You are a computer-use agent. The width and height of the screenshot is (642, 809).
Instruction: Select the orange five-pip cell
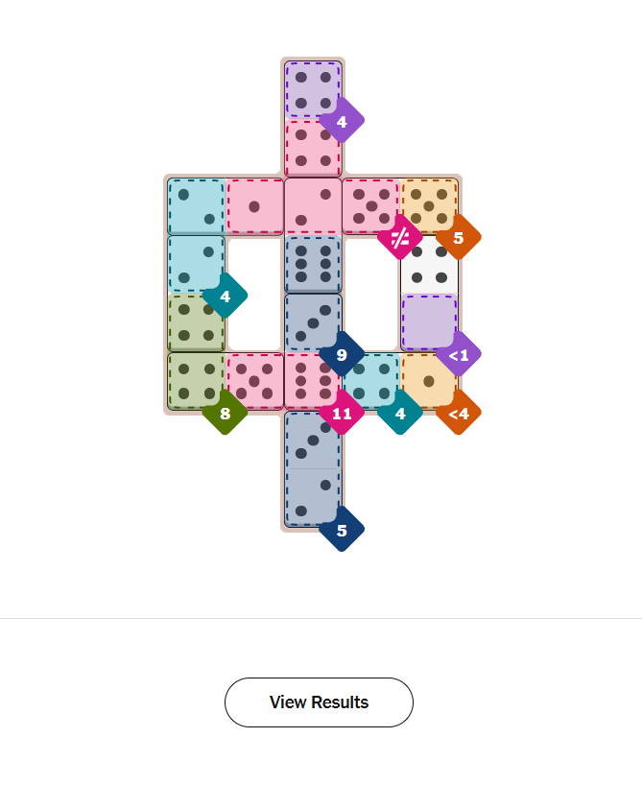coord(429,205)
